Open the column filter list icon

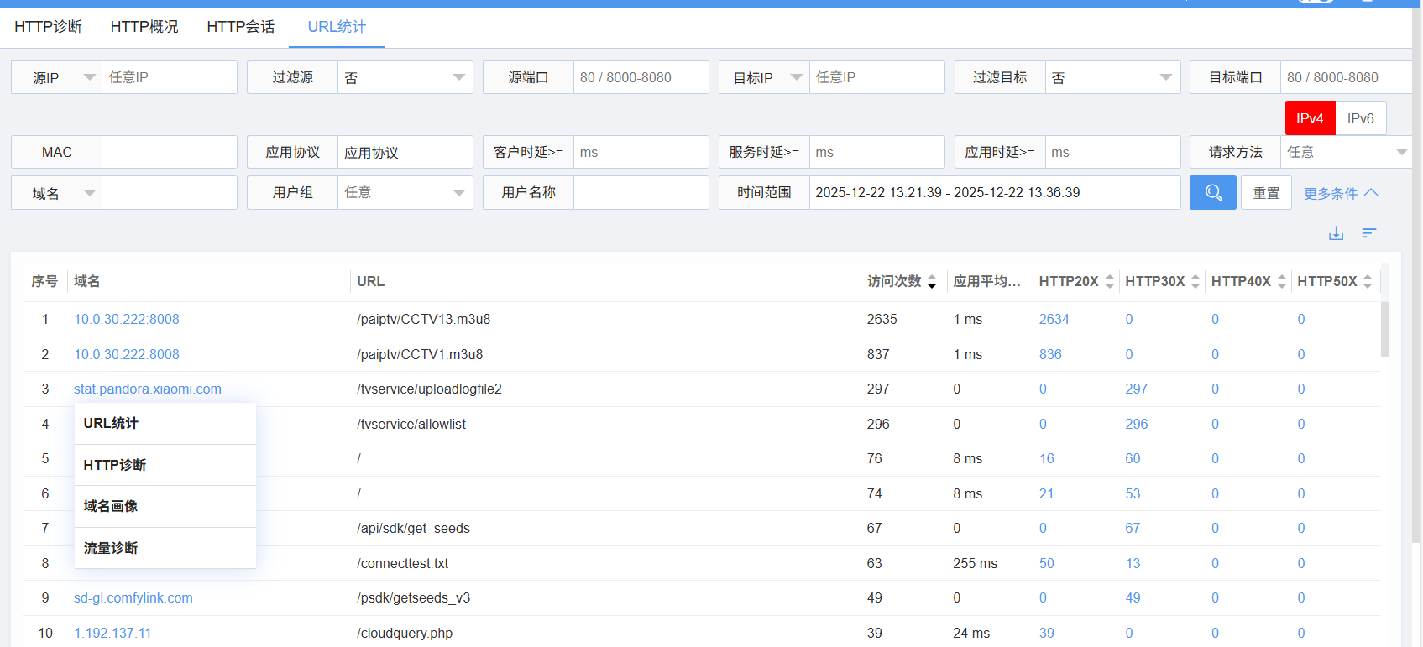[x=1369, y=233]
